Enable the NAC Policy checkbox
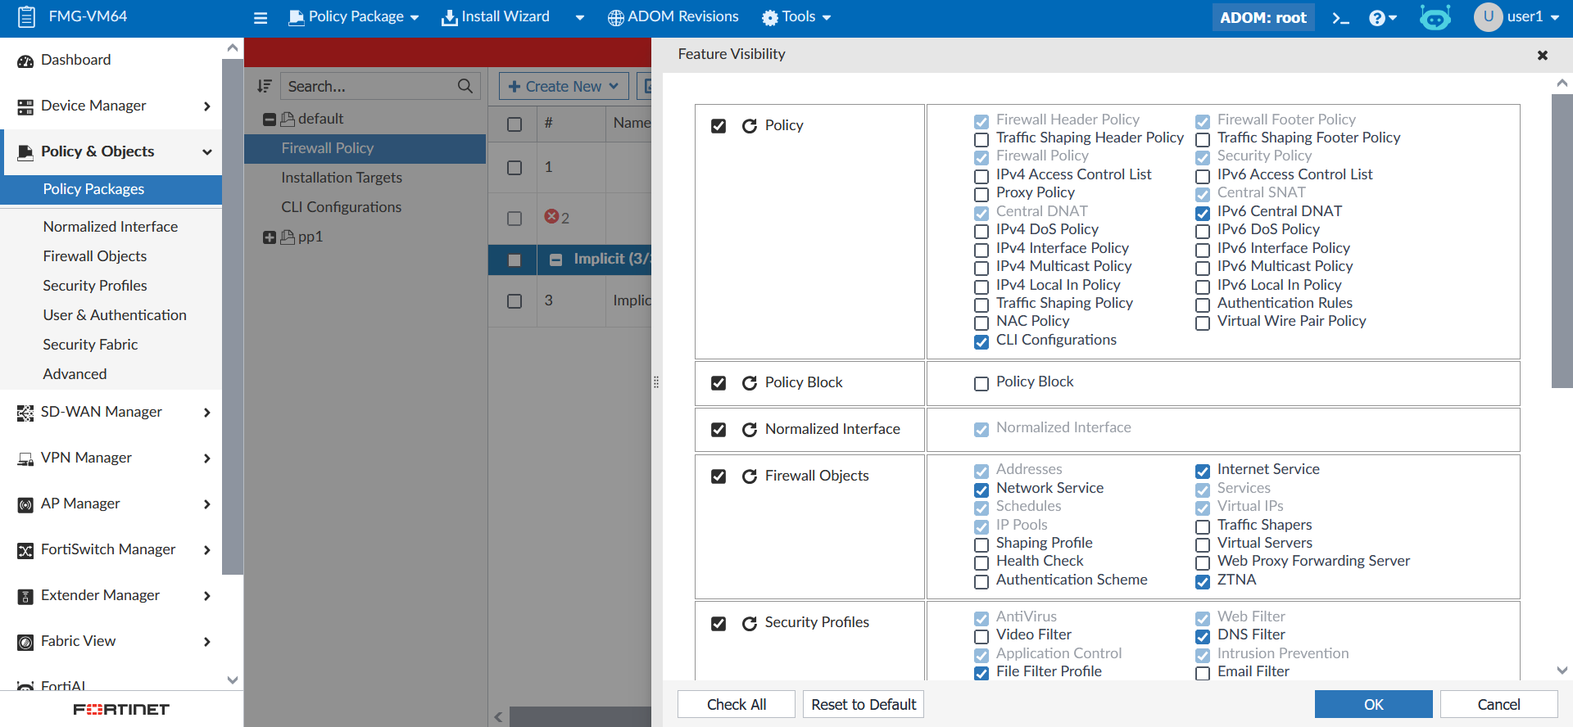 [x=981, y=323]
